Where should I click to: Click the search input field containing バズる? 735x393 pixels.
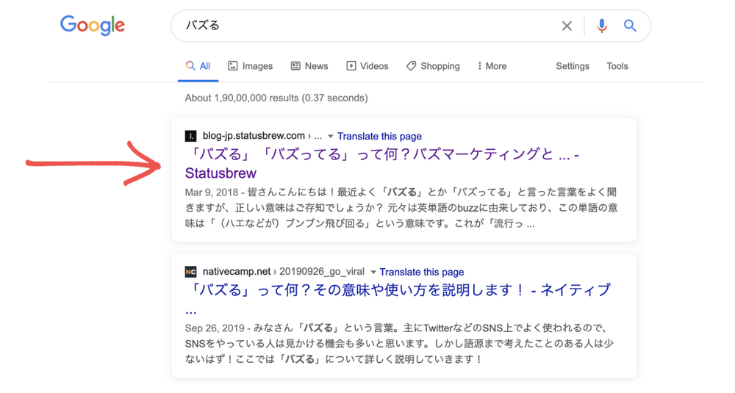(367, 26)
